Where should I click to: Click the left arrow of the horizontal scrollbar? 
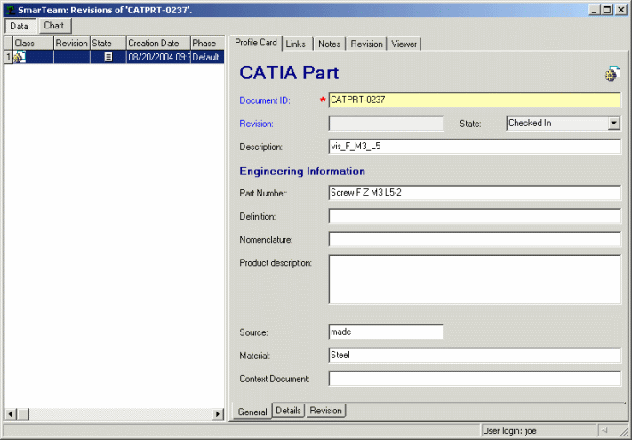[x=11, y=414]
